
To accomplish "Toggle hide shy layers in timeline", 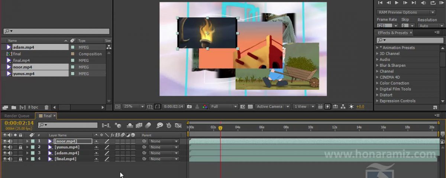I will (130, 125).
